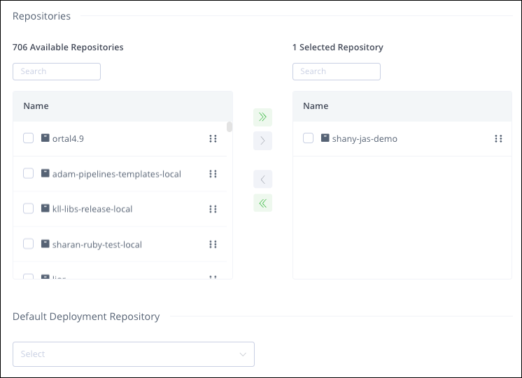Viewport: 522px width, 378px height.
Task: Click drag handle for shany-jas-demo
Action: tap(498, 138)
